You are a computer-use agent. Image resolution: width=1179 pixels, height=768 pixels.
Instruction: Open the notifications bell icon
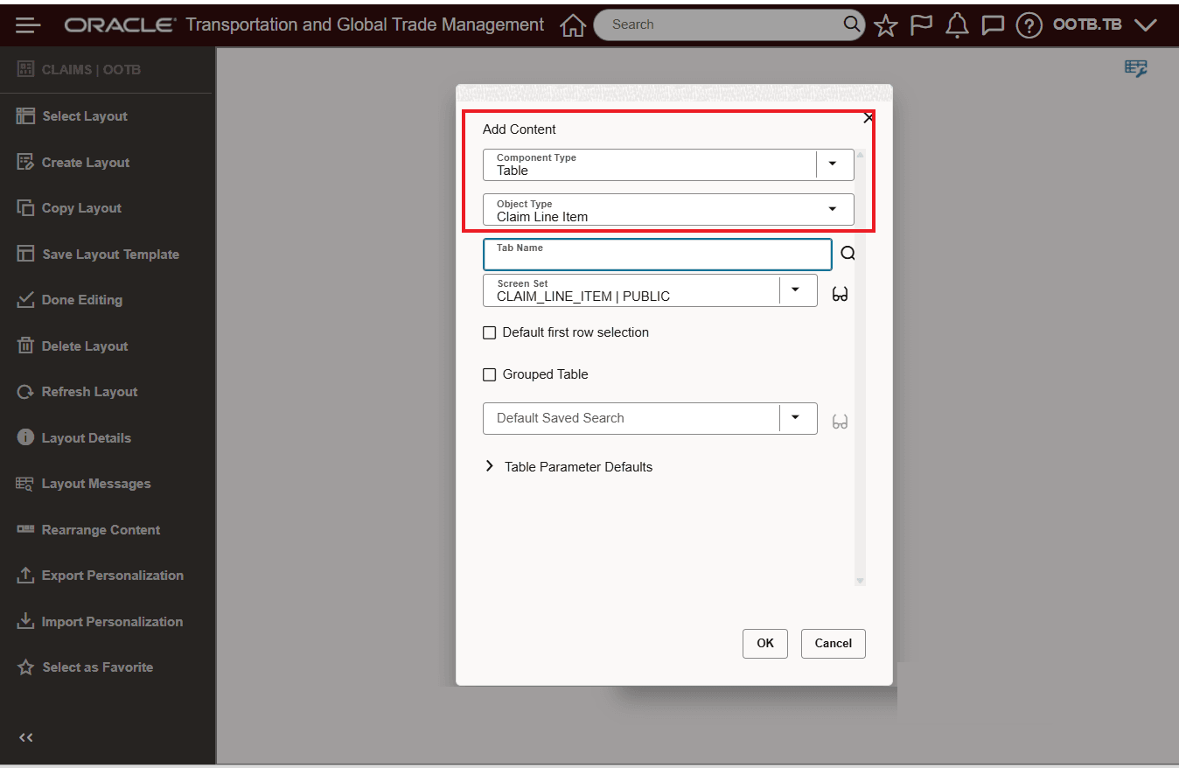tap(957, 24)
